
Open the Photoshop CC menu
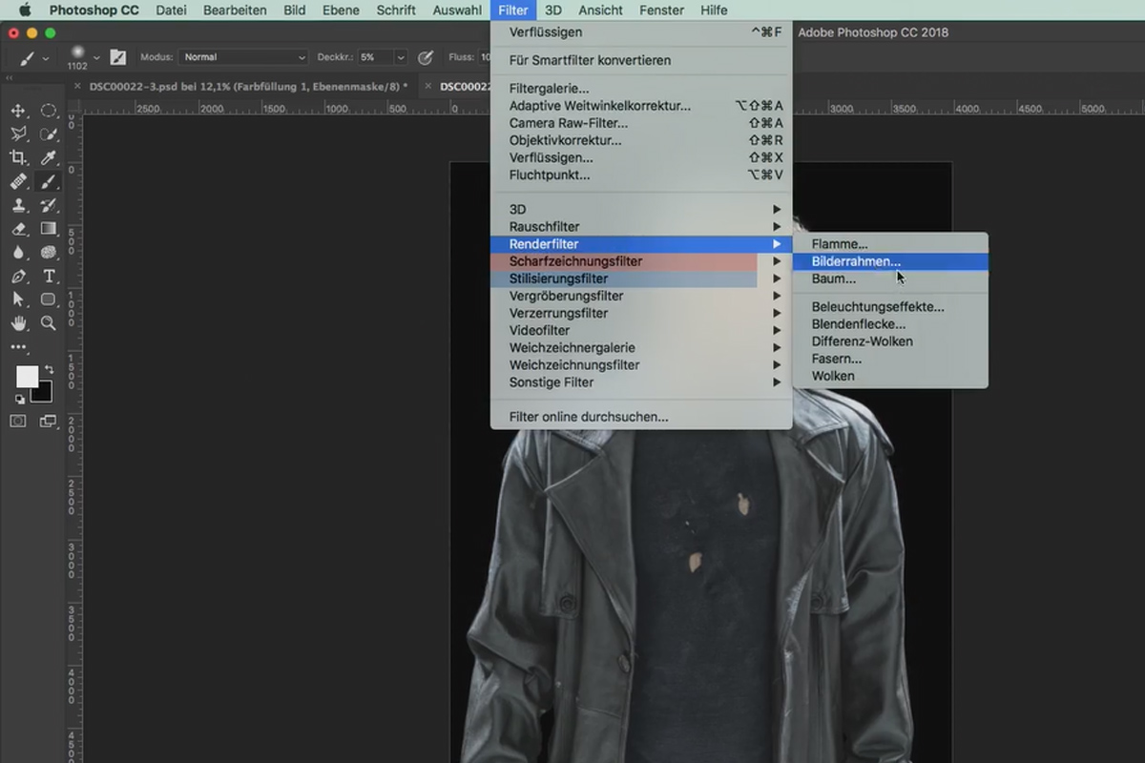(94, 10)
